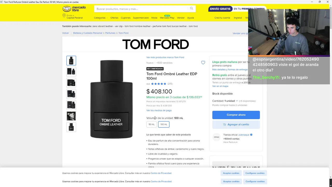Click the verified store badge icon
Image resolution: width=332 pixels, height=187 pixels.
pos(251,135)
